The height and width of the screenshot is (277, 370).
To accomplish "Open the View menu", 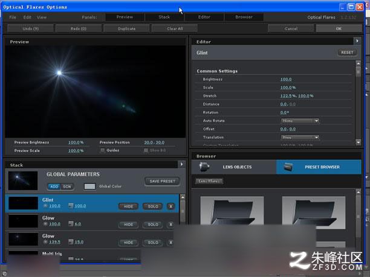I will (x=42, y=17).
